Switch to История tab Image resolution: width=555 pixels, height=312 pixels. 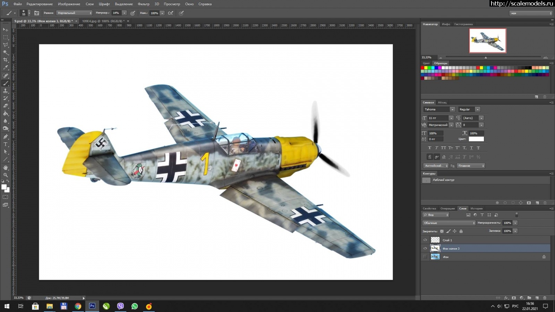click(476, 208)
